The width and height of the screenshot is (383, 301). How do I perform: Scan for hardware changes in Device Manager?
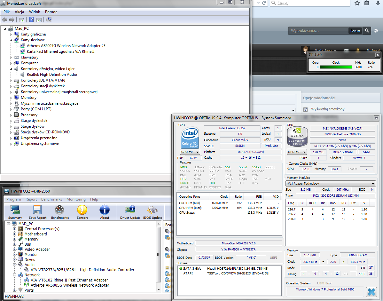(49, 20)
